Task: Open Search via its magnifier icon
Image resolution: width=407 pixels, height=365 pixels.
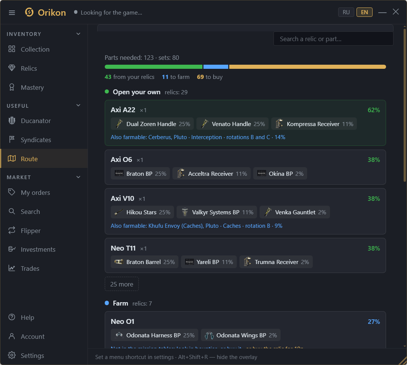Action: pyautogui.click(x=12, y=211)
